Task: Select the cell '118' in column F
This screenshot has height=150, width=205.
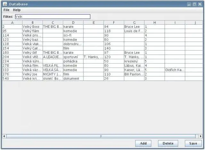Action: tap(114, 31)
